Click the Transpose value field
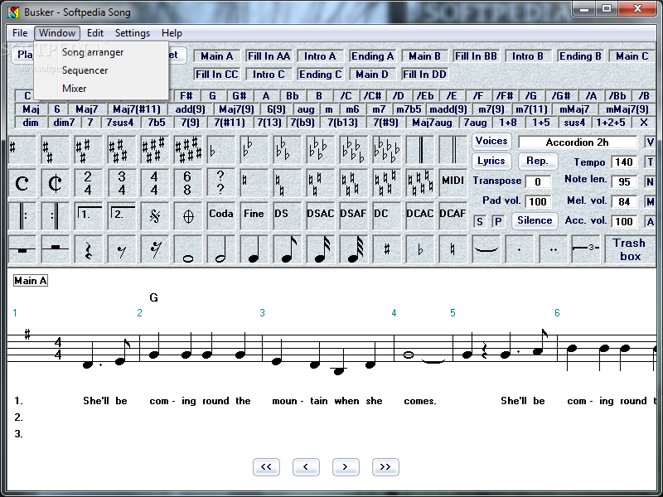This screenshot has height=497, width=663. pos(538,182)
